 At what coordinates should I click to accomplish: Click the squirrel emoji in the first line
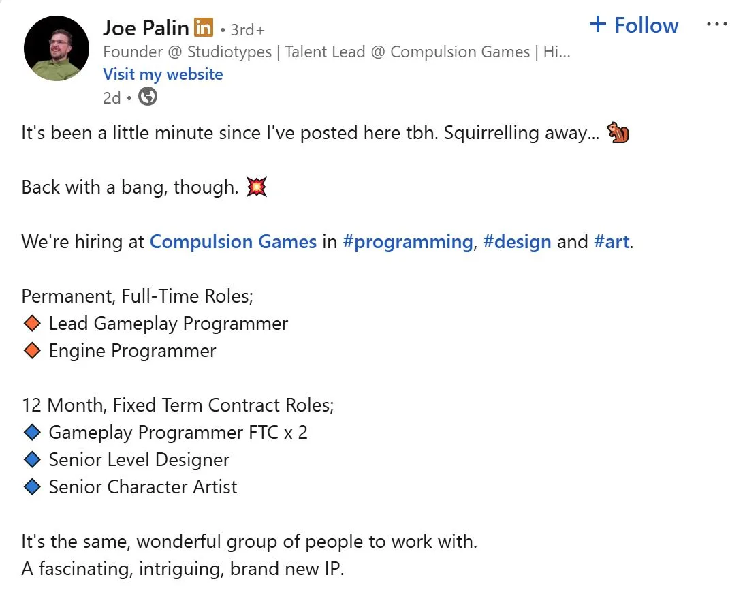[617, 133]
